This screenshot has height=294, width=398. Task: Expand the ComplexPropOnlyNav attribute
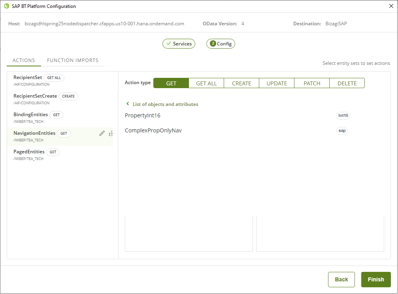pyautogui.click(x=153, y=130)
